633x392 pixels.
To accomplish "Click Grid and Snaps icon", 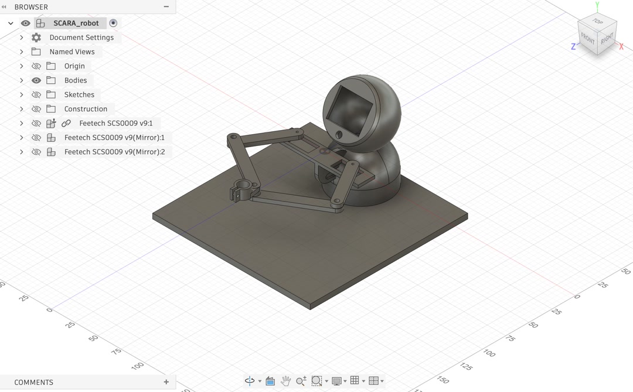I will [355, 380].
